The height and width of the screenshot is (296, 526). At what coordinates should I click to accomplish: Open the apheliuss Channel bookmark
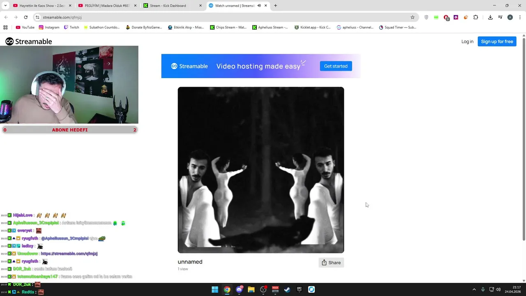[355, 28]
